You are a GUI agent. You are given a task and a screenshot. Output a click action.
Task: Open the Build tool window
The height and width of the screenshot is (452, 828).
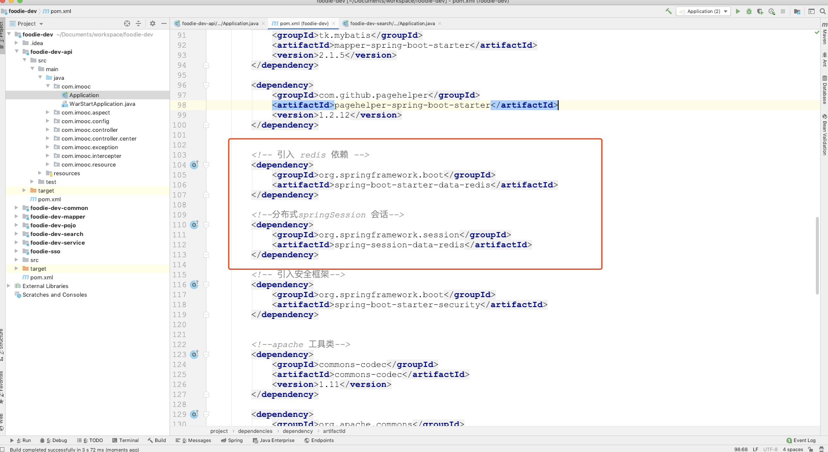tap(157, 440)
